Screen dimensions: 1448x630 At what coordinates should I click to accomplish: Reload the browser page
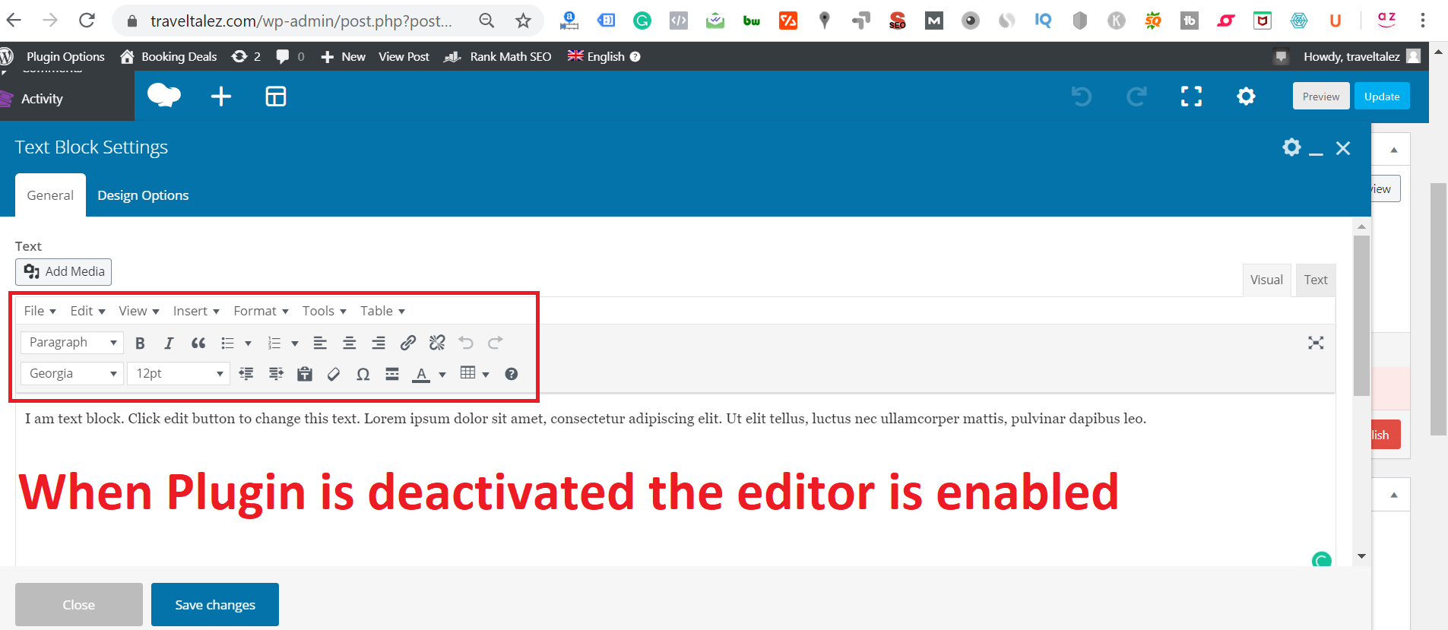click(x=87, y=20)
